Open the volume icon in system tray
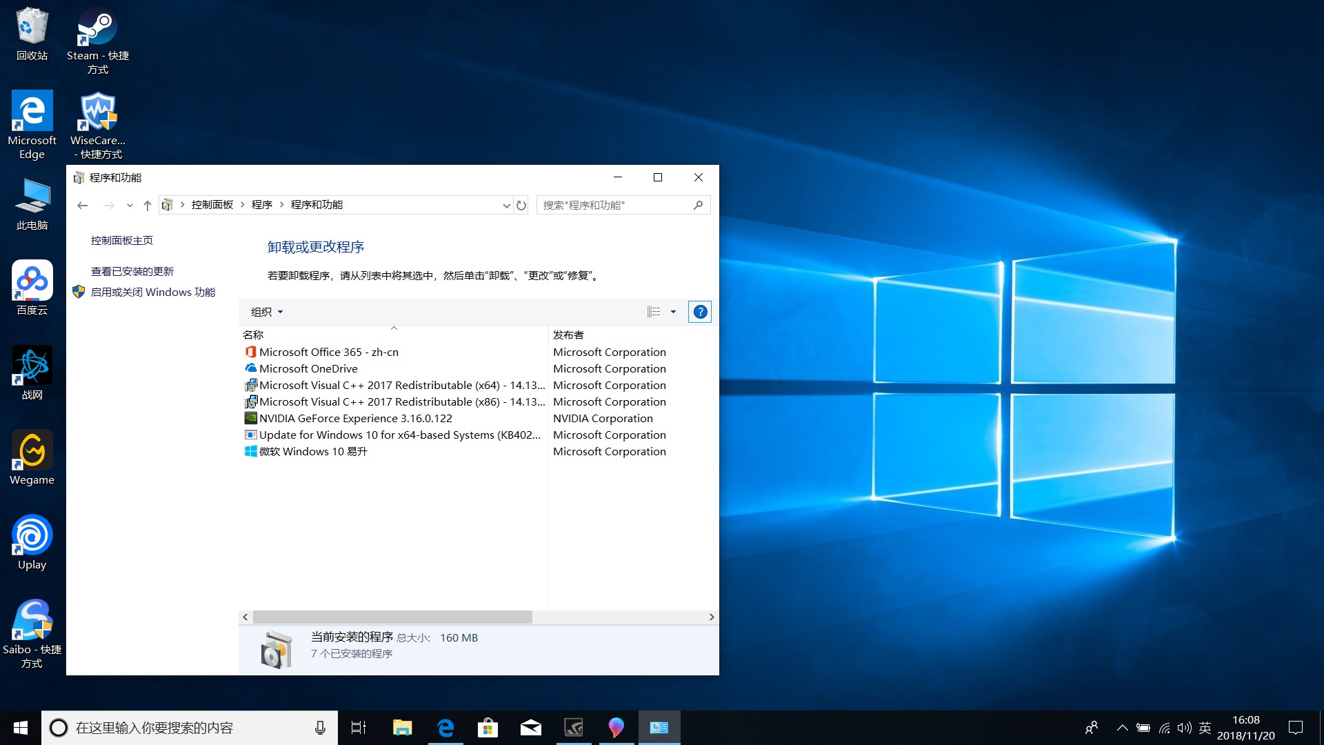 click(1184, 728)
